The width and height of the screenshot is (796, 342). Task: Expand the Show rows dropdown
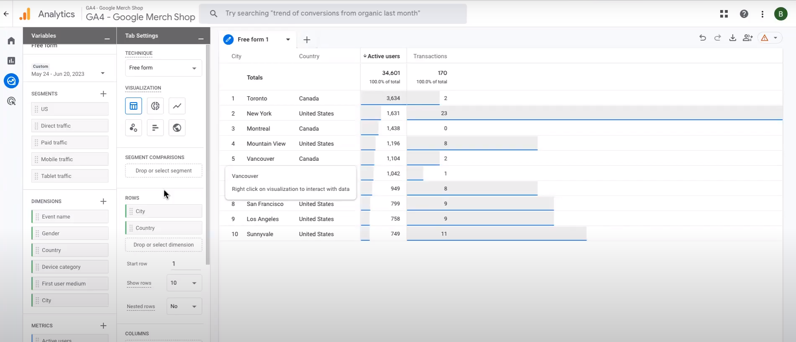(184, 283)
